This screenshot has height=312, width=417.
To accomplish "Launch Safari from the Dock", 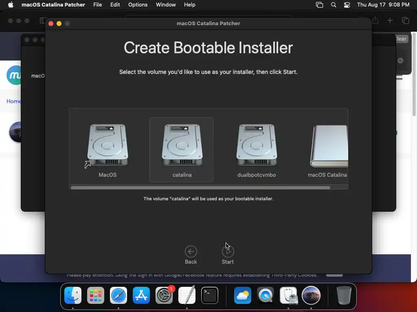I will point(119,295).
